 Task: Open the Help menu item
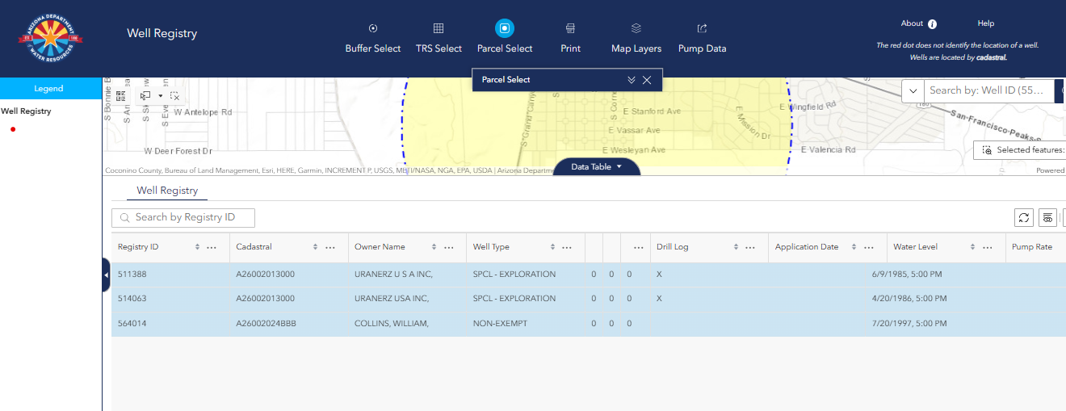tap(985, 24)
